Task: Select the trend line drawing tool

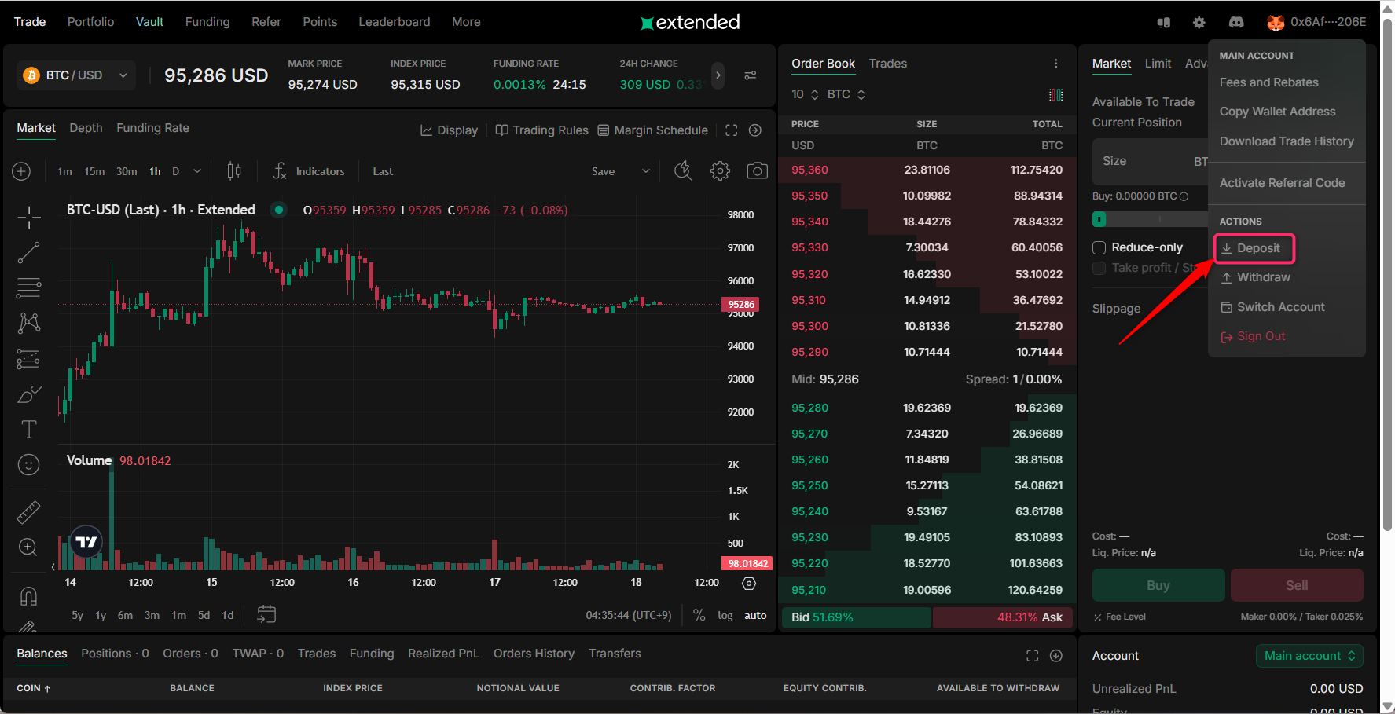Action: tap(28, 253)
